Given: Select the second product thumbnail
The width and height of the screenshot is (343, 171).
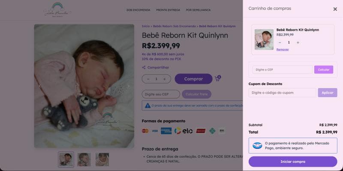Looking at the screenshot, I should click(84, 159).
